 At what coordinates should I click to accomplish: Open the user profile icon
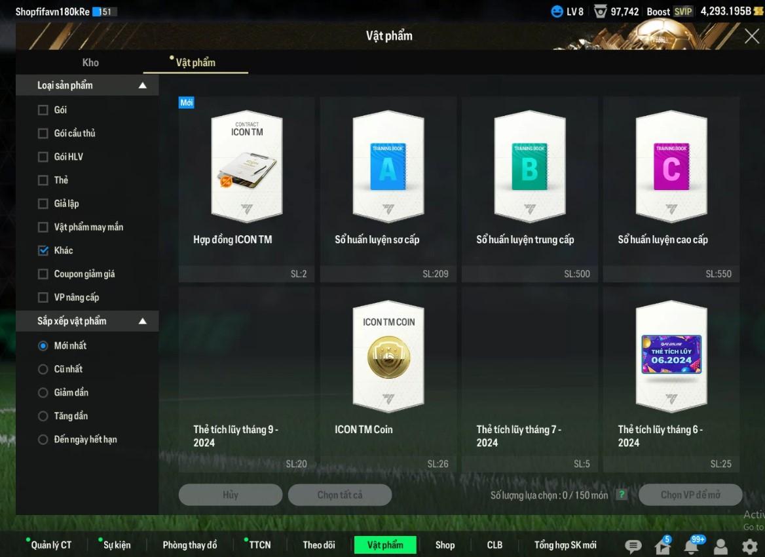click(x=720, y=546)
